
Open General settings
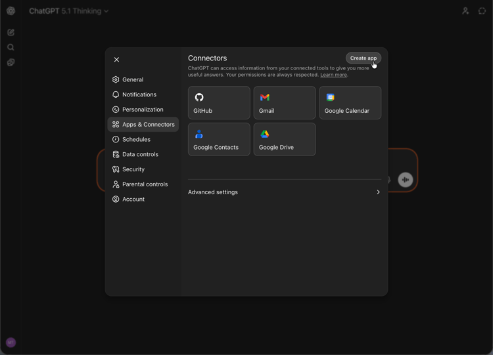pyautogui.click(x=143, y=79)
